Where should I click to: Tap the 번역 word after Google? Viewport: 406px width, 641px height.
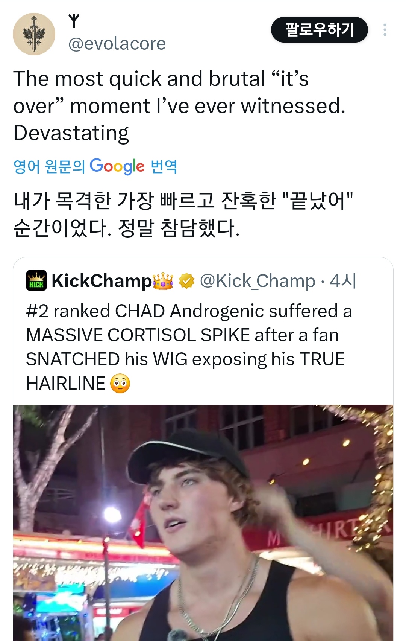164,166
